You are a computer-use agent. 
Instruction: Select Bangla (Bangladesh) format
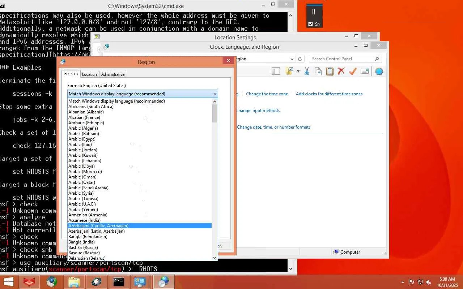click(x=140, y=237)
